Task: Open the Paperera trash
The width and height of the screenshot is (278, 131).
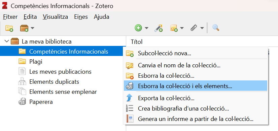Action: coord(41,102)
